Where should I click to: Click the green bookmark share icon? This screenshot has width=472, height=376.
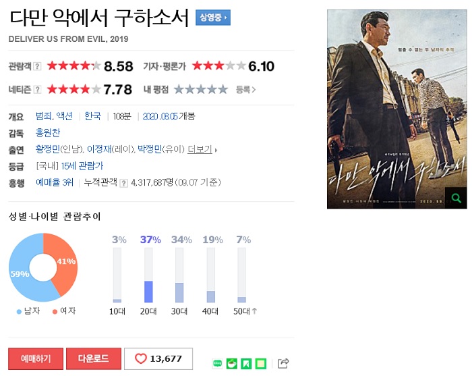[246, 364]
